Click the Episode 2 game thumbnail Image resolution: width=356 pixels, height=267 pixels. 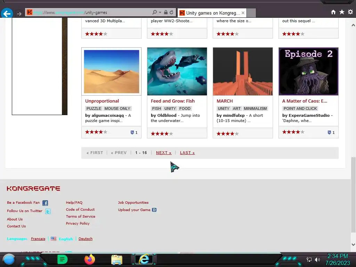pos(308,71)
